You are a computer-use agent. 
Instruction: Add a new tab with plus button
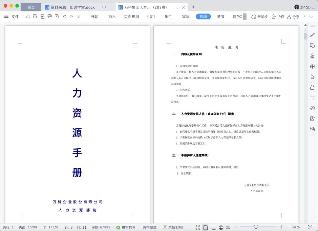tap(194, 7)
